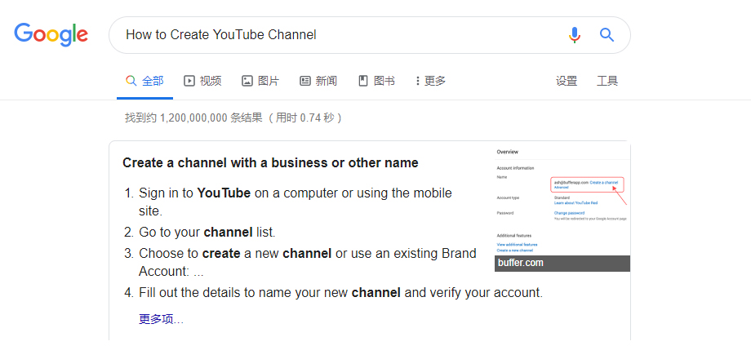Click step 2 "Go to your channel list"
The height and width of the screenshot is (346, 751).
click(x=207, y=232)
